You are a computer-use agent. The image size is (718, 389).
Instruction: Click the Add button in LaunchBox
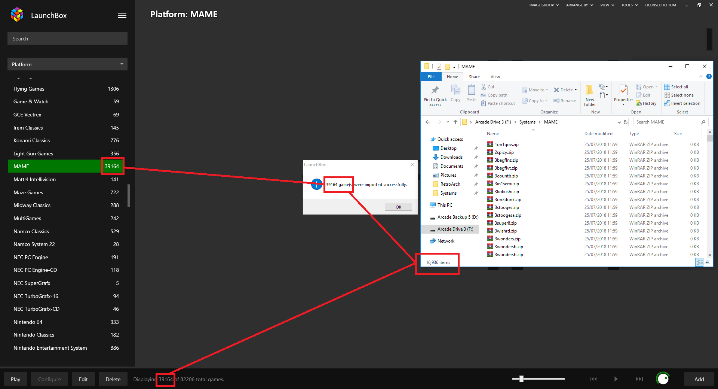click(x=699, y=379)
